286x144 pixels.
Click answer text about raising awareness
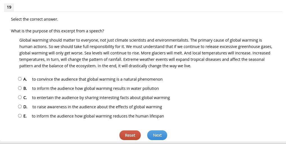pyautogui.click(x=97, y=107)
